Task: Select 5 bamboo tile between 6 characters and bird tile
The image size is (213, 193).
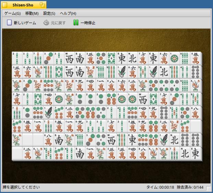Action: [x=143, y=72]
